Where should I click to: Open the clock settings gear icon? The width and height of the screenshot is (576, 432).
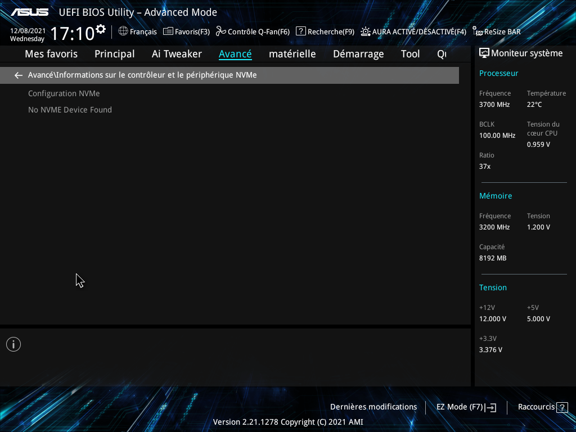tap(101, 29)
